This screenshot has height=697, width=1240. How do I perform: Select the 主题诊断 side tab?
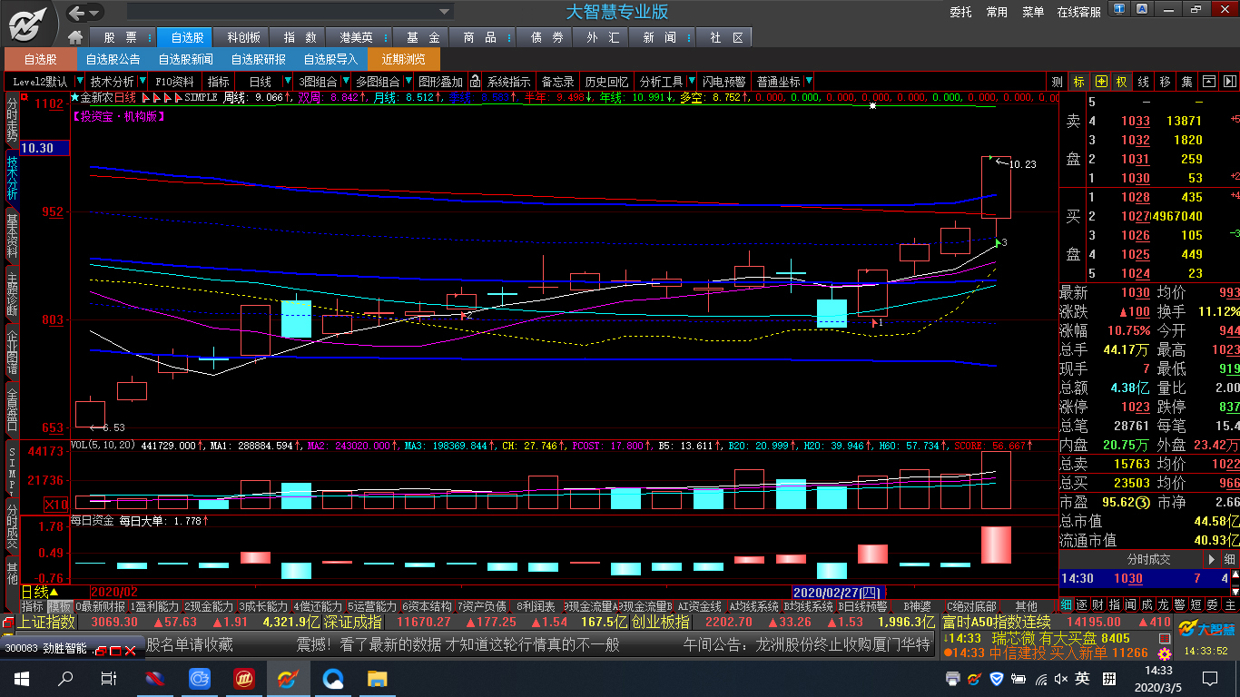tap(12, 292)
